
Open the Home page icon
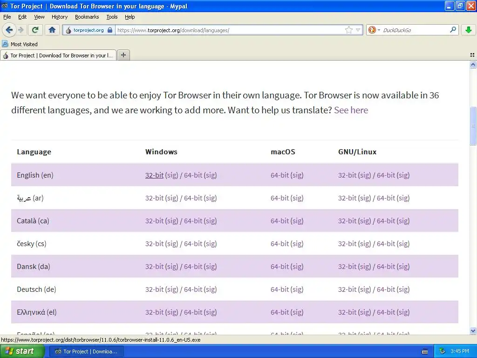pos(52,30)
